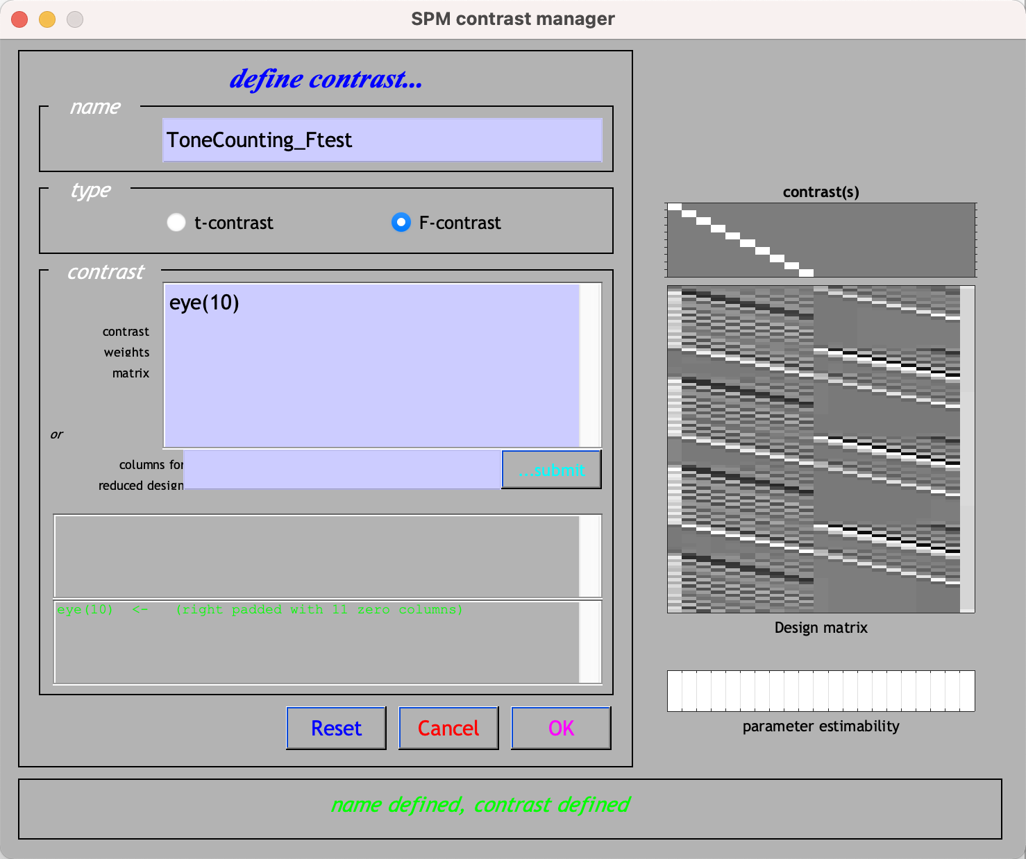Select the F-contrast radio button
This screenshot has width=1026, height=859.
coord(401,222)
